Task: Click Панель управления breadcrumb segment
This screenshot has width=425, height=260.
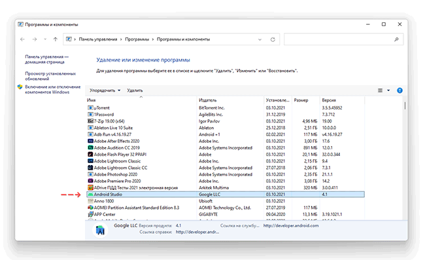Action: (x=98, y=39)
